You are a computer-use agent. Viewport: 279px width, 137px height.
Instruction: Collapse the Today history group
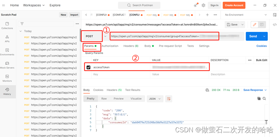point(21,31)
